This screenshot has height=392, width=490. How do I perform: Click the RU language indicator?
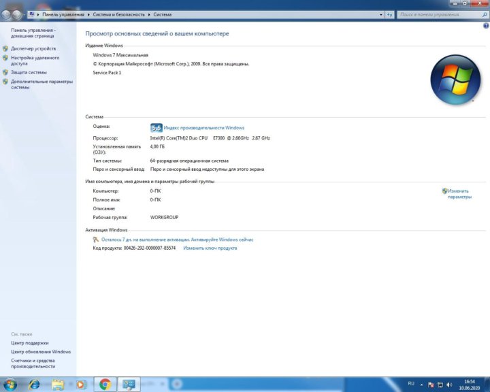pyautogui.click(x=411, y=384)
